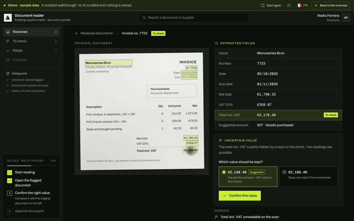The height and width of the screenshot is (221, 354).
Task: Click the Received documents breadcrumb link
Action: [x=97, y=33]
